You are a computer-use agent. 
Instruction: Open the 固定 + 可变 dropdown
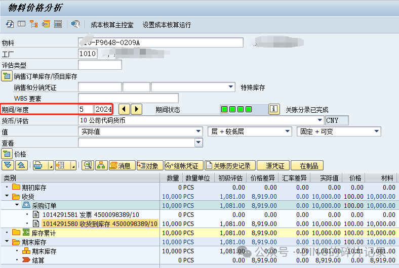tap(376, 131)
